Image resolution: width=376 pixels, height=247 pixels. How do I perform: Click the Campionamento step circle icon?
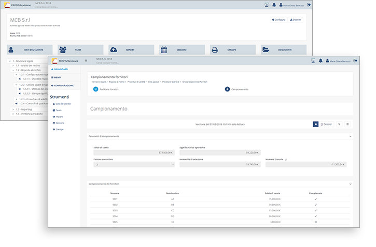tap(227, 89)
